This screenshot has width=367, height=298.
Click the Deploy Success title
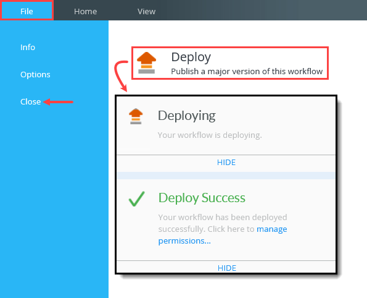(x=202, y=198)
